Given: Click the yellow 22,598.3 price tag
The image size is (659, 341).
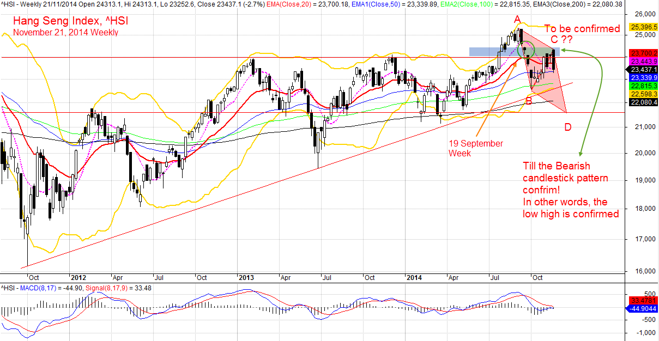Looking at the screenshot, I should pos(644,94).
